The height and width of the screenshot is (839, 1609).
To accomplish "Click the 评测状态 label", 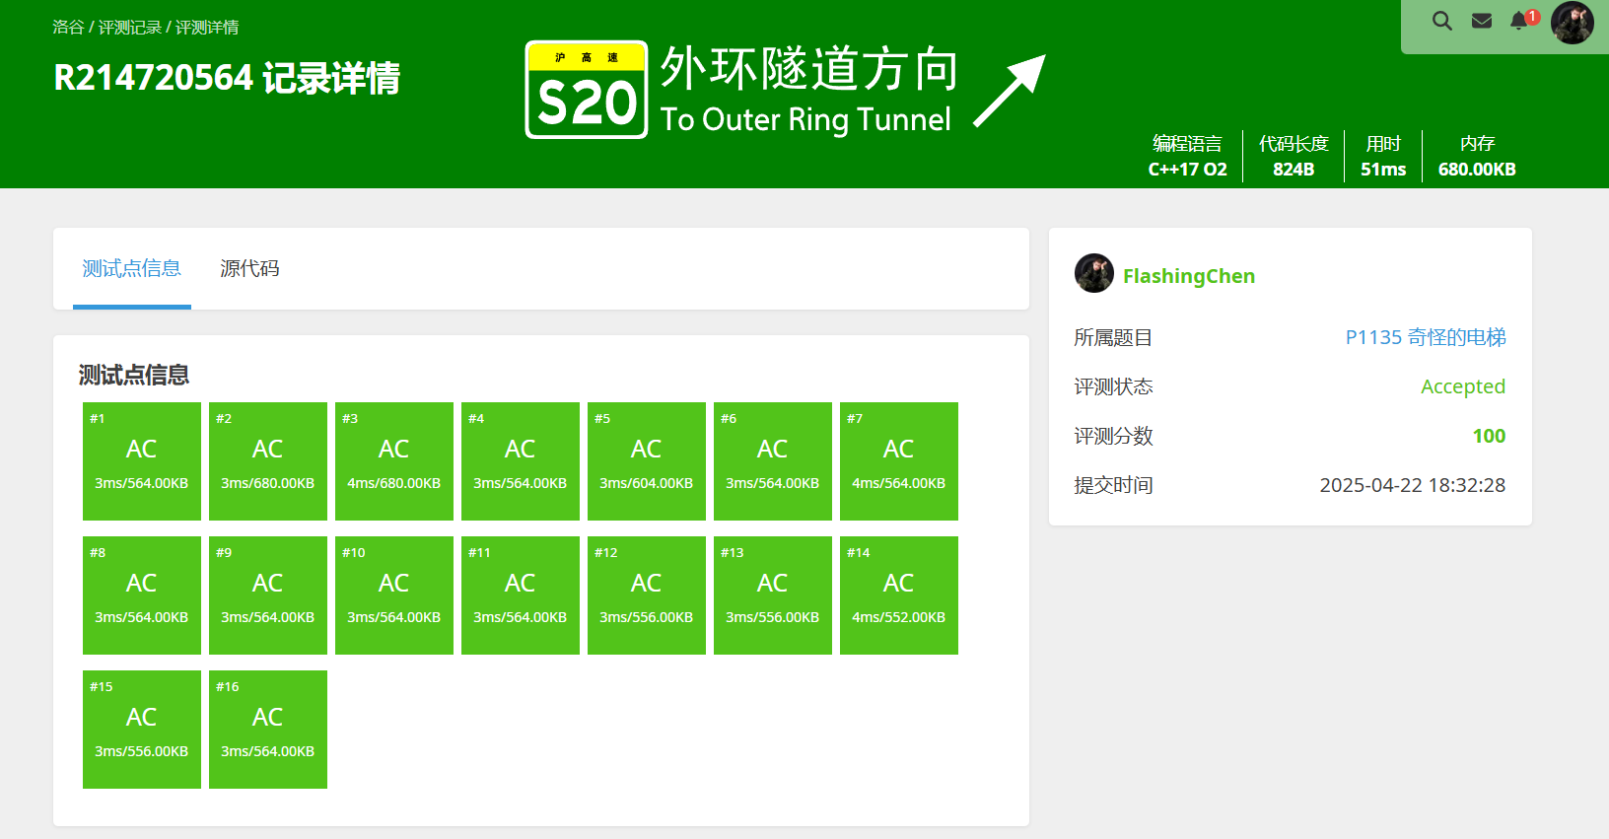I will click(1113, 386).
